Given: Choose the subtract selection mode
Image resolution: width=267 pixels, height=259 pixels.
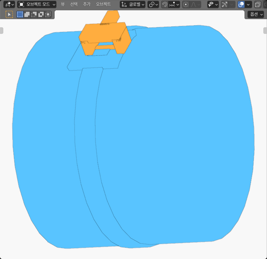Looking at the screenshot, I should click(34, 14).
